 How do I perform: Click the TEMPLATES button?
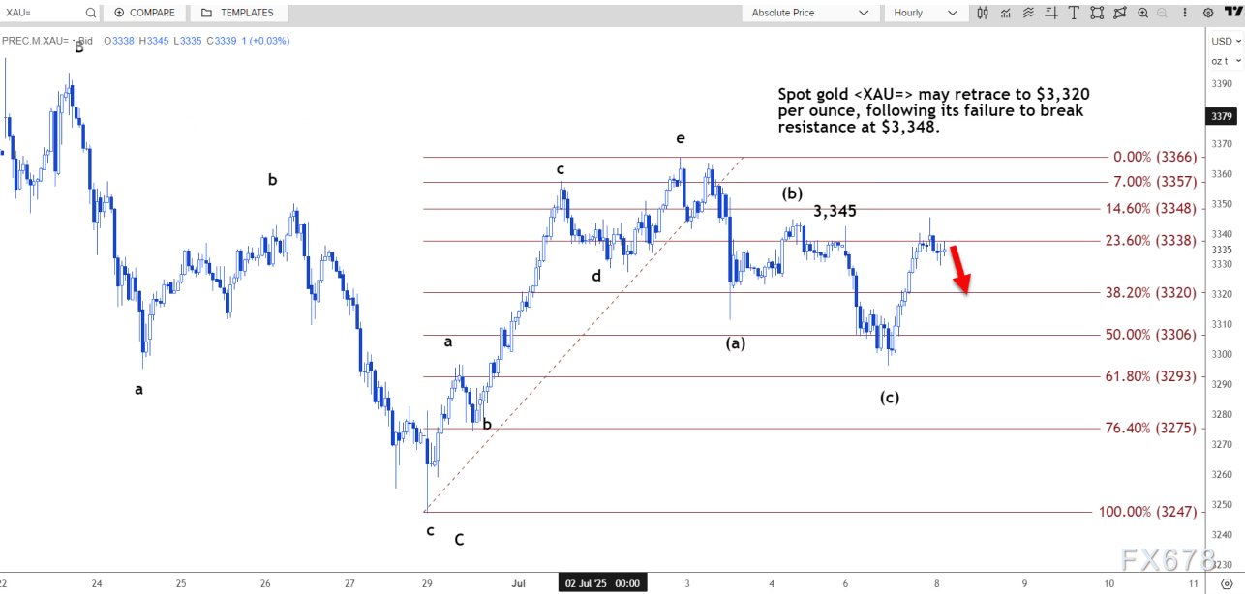click(237, 13)
